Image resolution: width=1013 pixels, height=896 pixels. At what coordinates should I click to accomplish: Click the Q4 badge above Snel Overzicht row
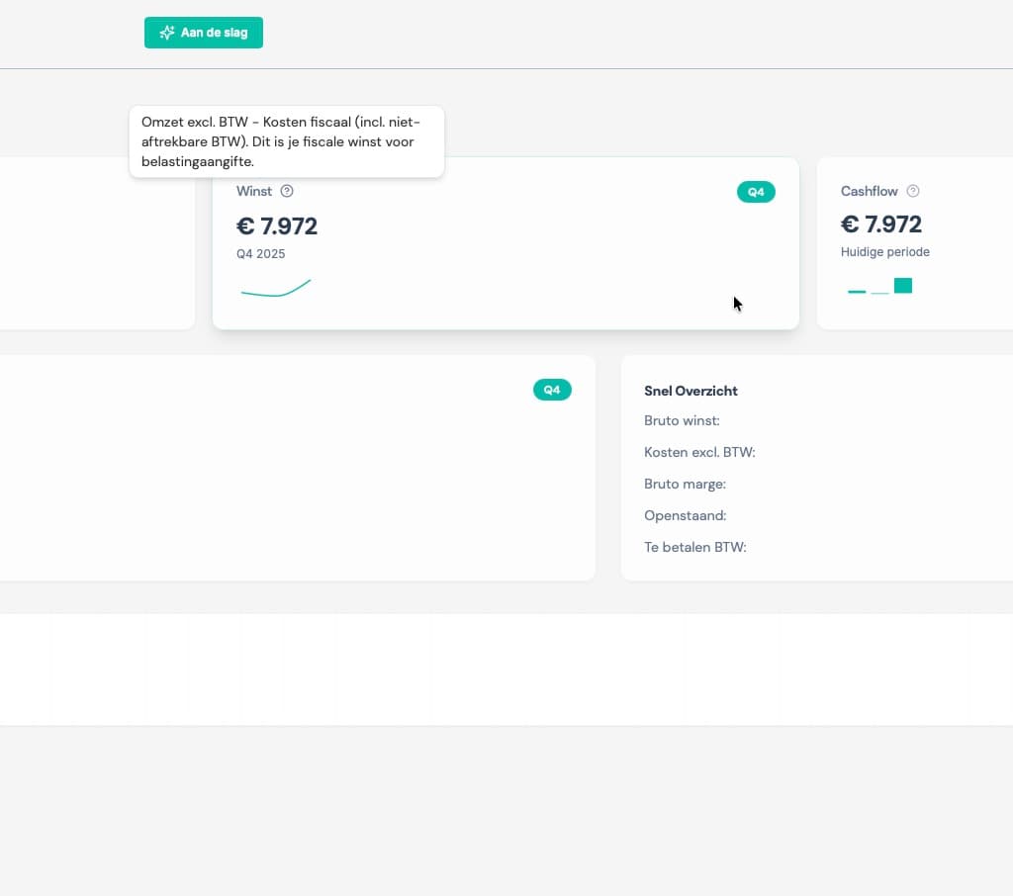coord(552,390)
